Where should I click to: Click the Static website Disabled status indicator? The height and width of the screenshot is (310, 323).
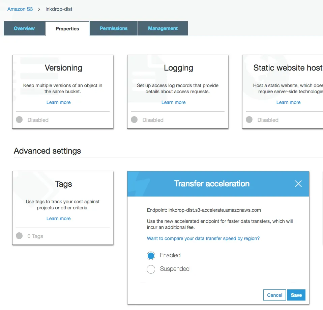click(x=249, y=120)
